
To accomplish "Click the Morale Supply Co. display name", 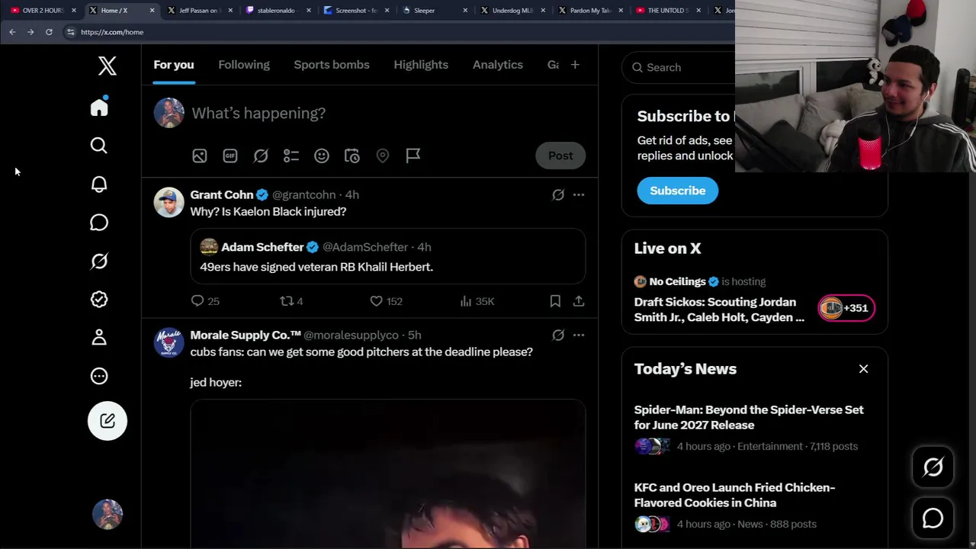I will pos(246,335).
